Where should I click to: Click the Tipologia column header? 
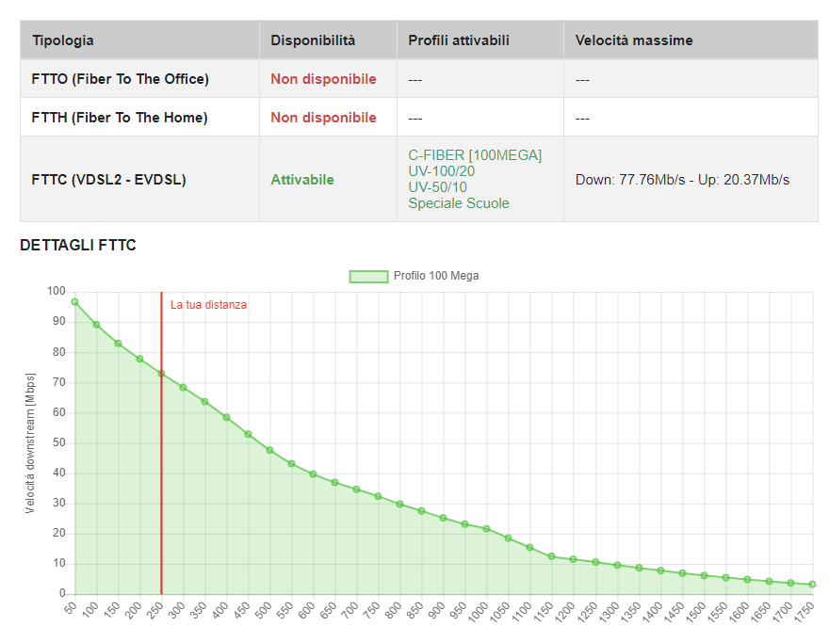click(x=139, y=40)
